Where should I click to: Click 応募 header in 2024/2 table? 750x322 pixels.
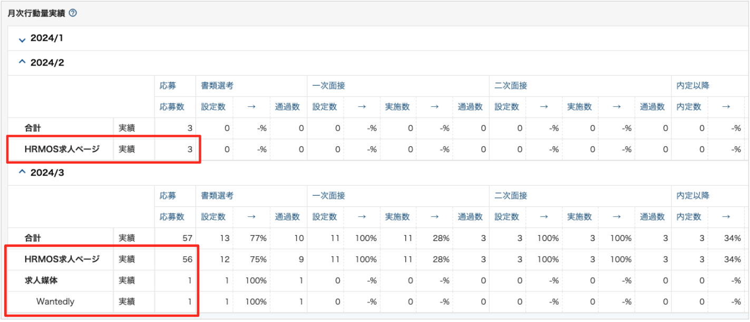(168, 85)
